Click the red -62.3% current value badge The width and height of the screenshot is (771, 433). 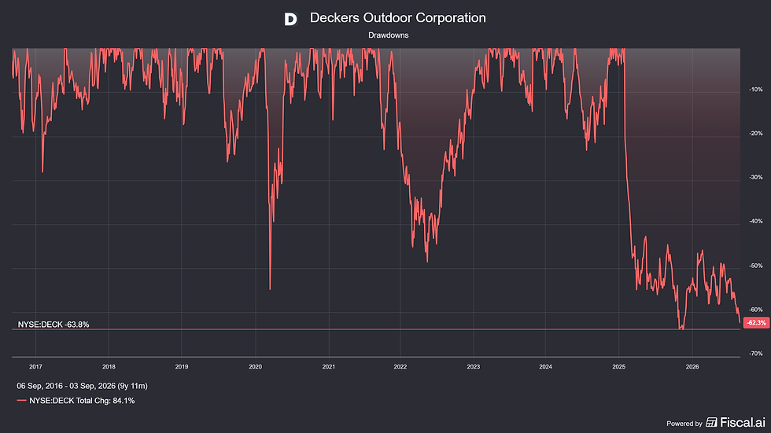point(756,322)
